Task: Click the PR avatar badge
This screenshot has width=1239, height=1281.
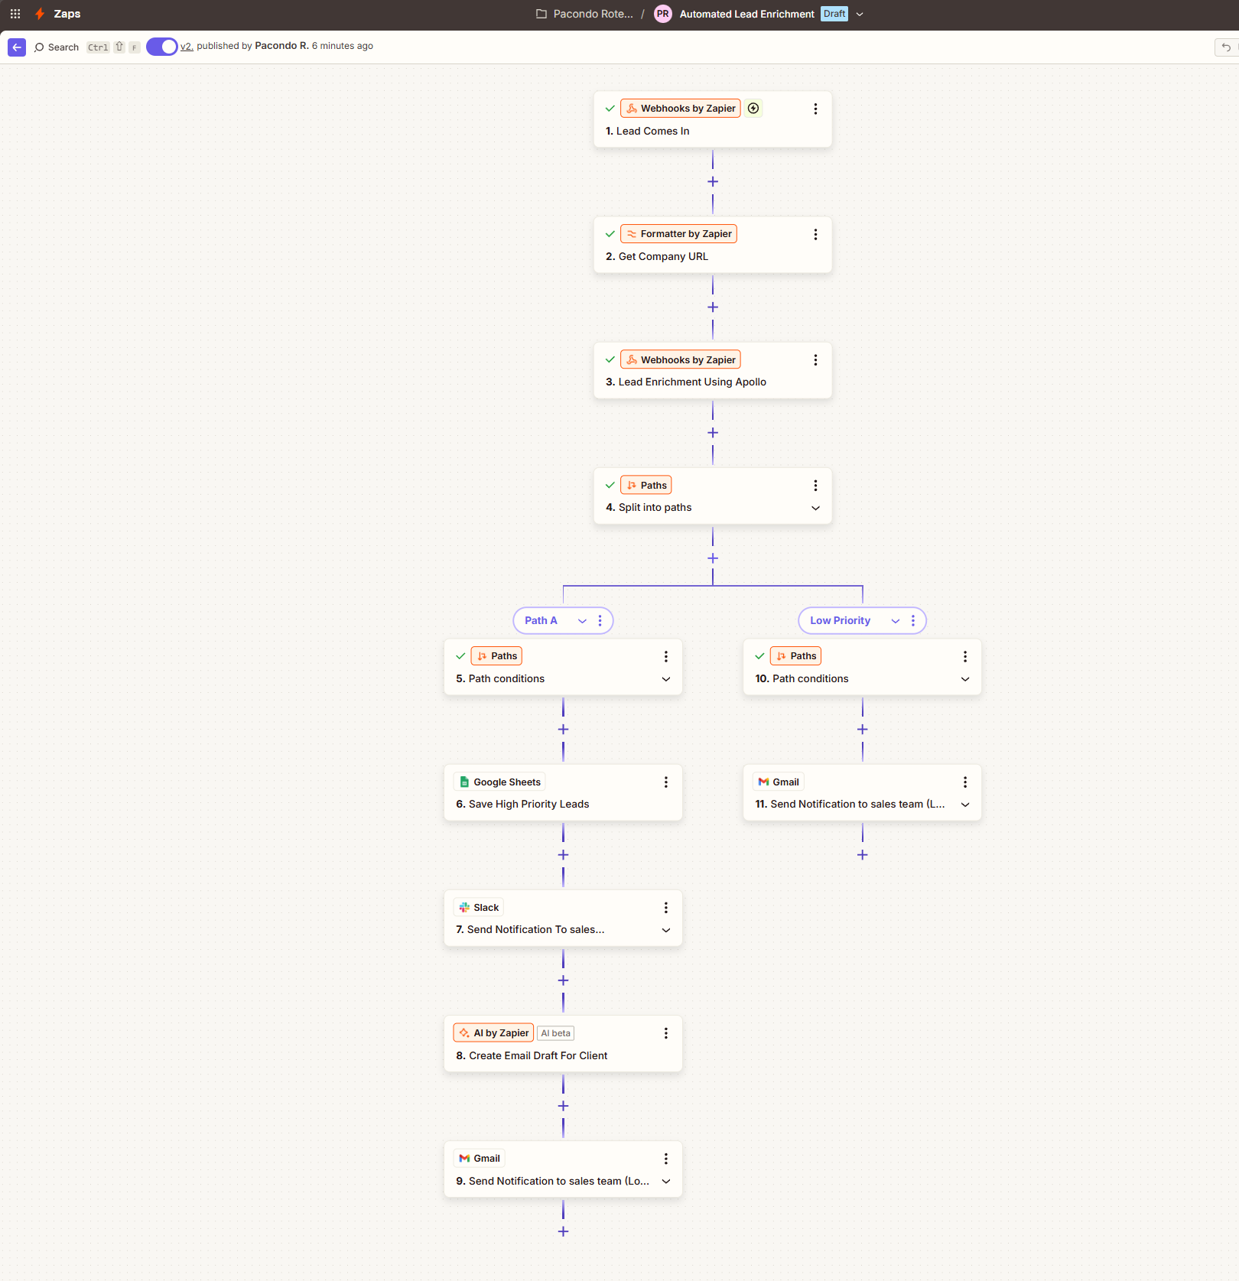Action: point(663,14)
